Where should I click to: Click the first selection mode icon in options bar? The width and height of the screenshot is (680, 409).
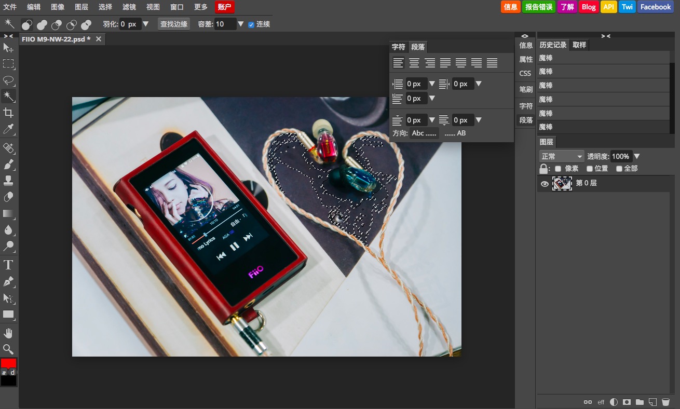[27, 24]
